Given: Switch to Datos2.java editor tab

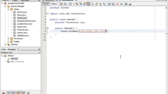Looking at the screenshot, I should tap(68, 1).
